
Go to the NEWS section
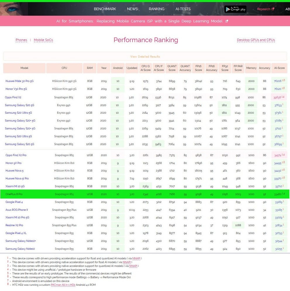pyautogui.click(x=132, y=9)
